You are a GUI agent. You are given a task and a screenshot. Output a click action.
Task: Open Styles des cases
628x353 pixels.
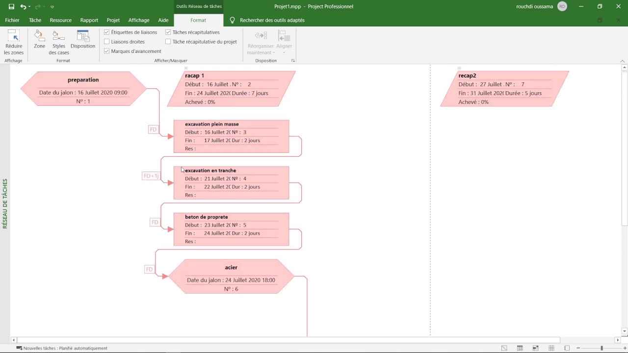point(59,42)
